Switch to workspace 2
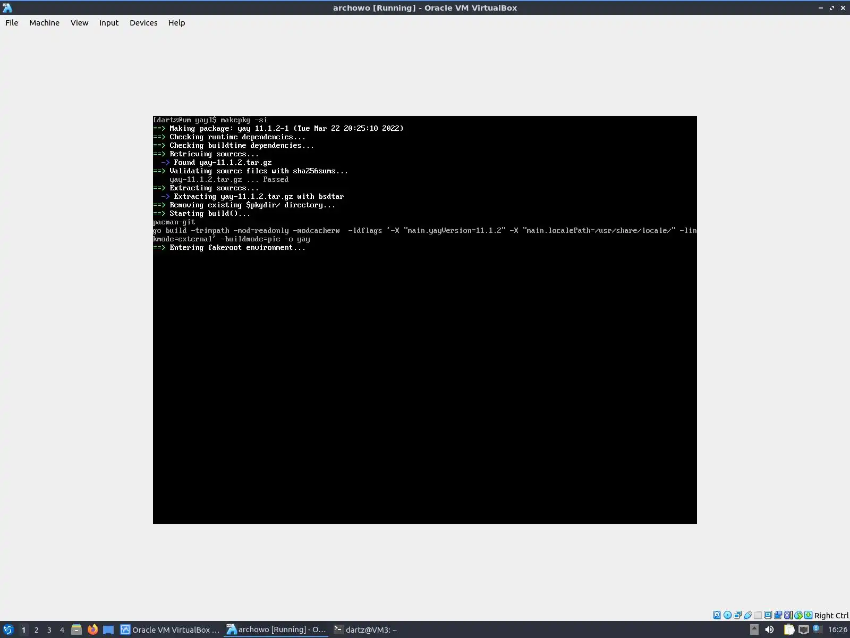Image resolution: width=850 pixels, height=638 pixels. click(x=37, y=630)
